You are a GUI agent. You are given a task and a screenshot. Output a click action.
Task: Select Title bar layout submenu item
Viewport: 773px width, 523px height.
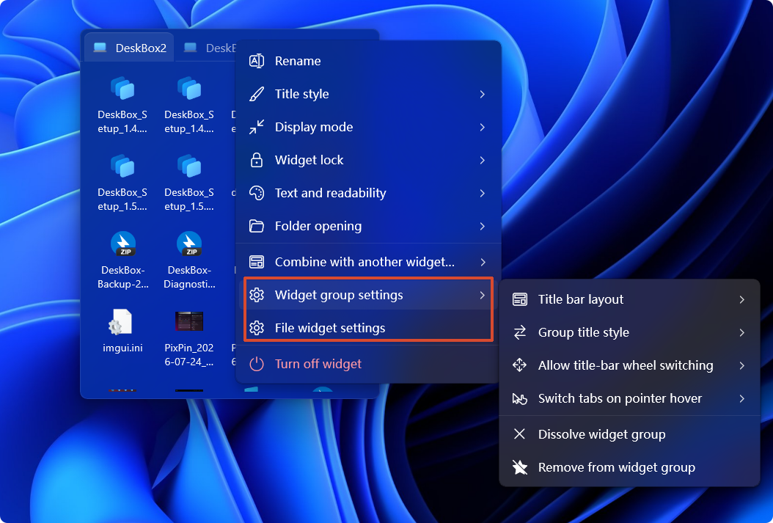(x=629, y=299)
